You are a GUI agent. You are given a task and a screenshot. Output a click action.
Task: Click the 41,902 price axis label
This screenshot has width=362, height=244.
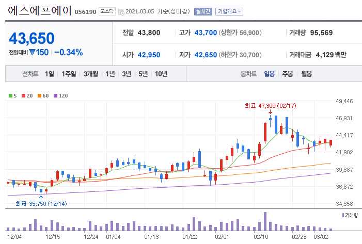tap(344, 152)
